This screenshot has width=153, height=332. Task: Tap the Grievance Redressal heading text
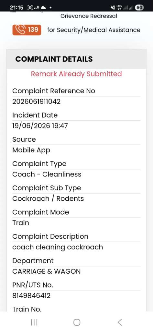(x=89, y=16)
